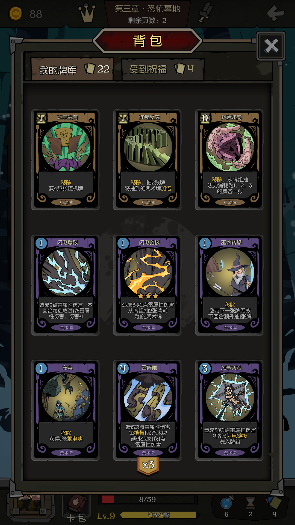Tap the blue mana orb icon
295x525 pixels.
tap(227, 503)
